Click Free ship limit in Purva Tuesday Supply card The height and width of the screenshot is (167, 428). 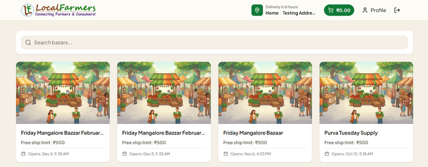(x=346, y=143)
